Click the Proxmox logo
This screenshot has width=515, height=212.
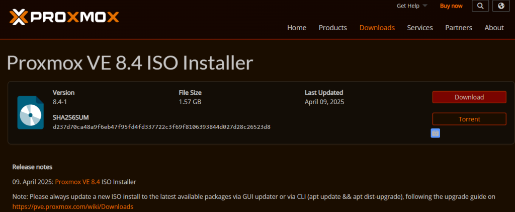click(64, 17)
